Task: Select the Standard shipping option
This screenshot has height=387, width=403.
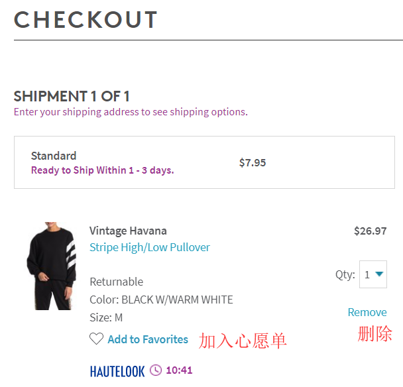Action: coord(54,156)
